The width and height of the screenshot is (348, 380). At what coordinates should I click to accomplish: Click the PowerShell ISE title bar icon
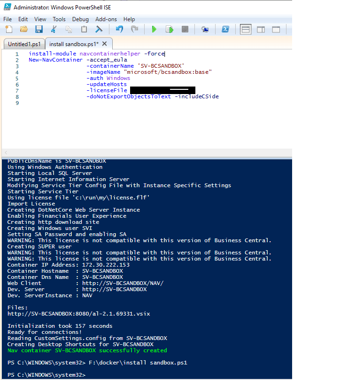pyautogui.click(x=7, y=7)
